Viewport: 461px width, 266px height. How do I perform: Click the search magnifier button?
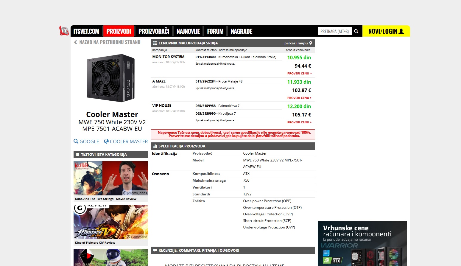356,31
